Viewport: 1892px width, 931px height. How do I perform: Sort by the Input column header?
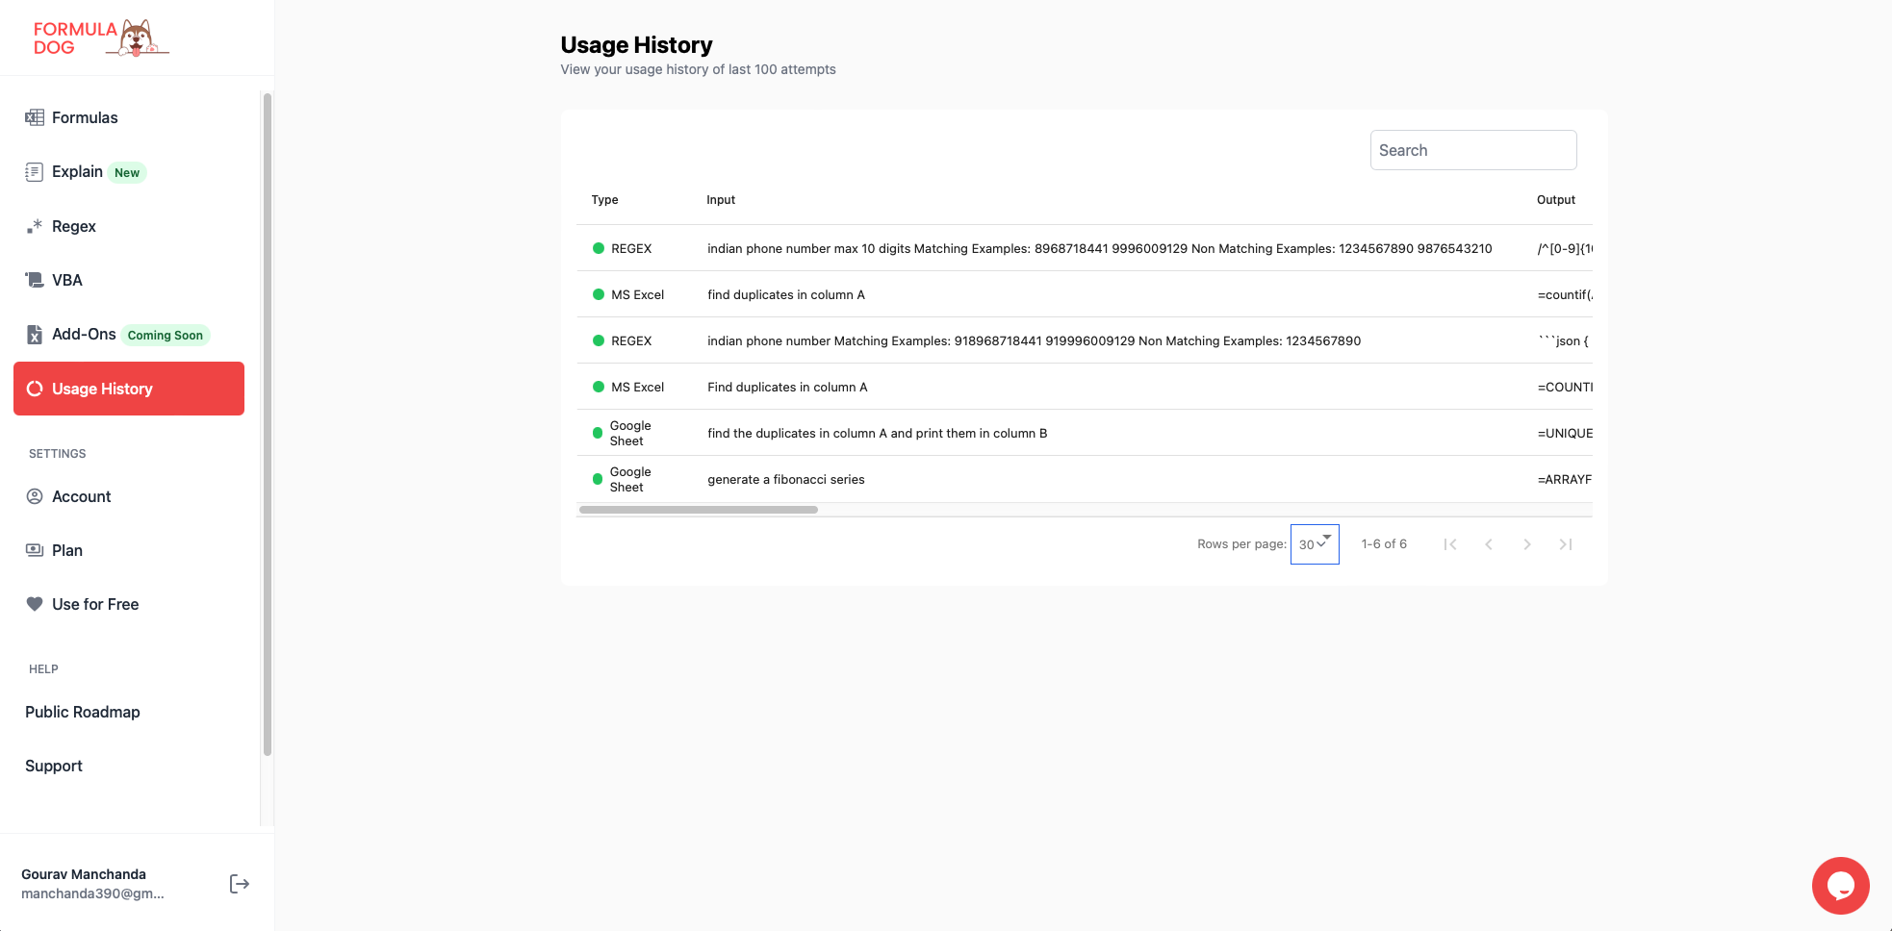coord(721,200)
